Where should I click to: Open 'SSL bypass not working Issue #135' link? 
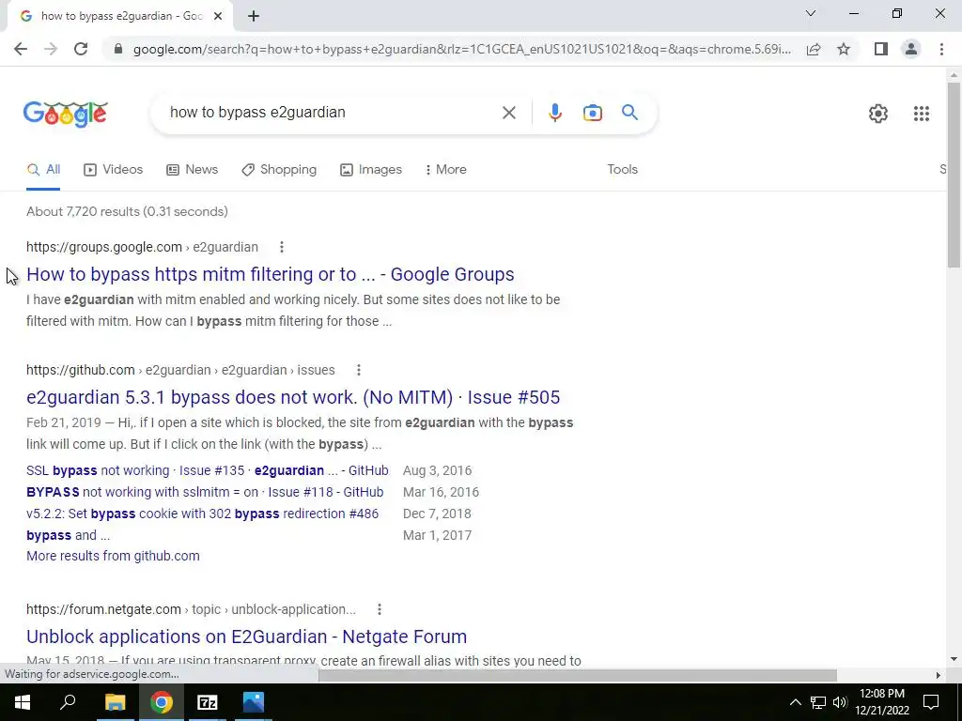coord(208,471)
